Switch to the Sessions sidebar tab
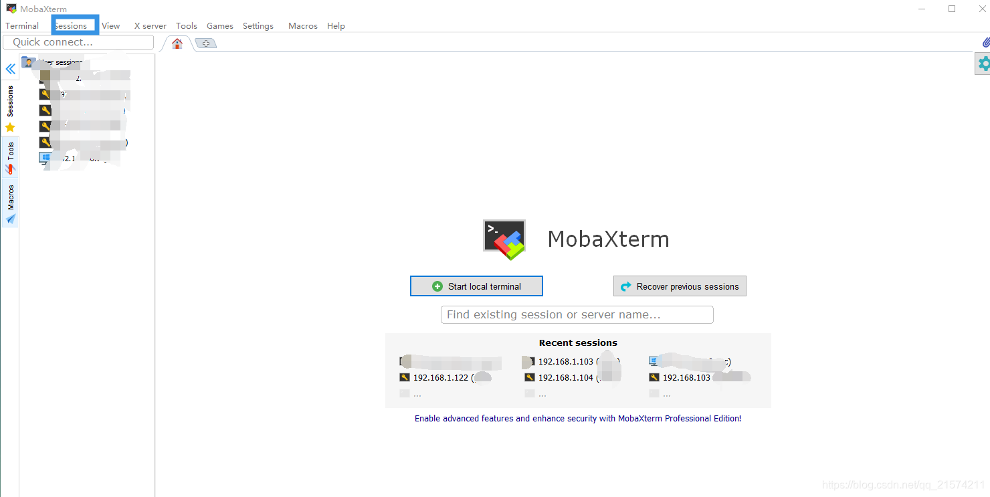The height and width of the screenshot is (497, 990). click(x=10, y=108)
